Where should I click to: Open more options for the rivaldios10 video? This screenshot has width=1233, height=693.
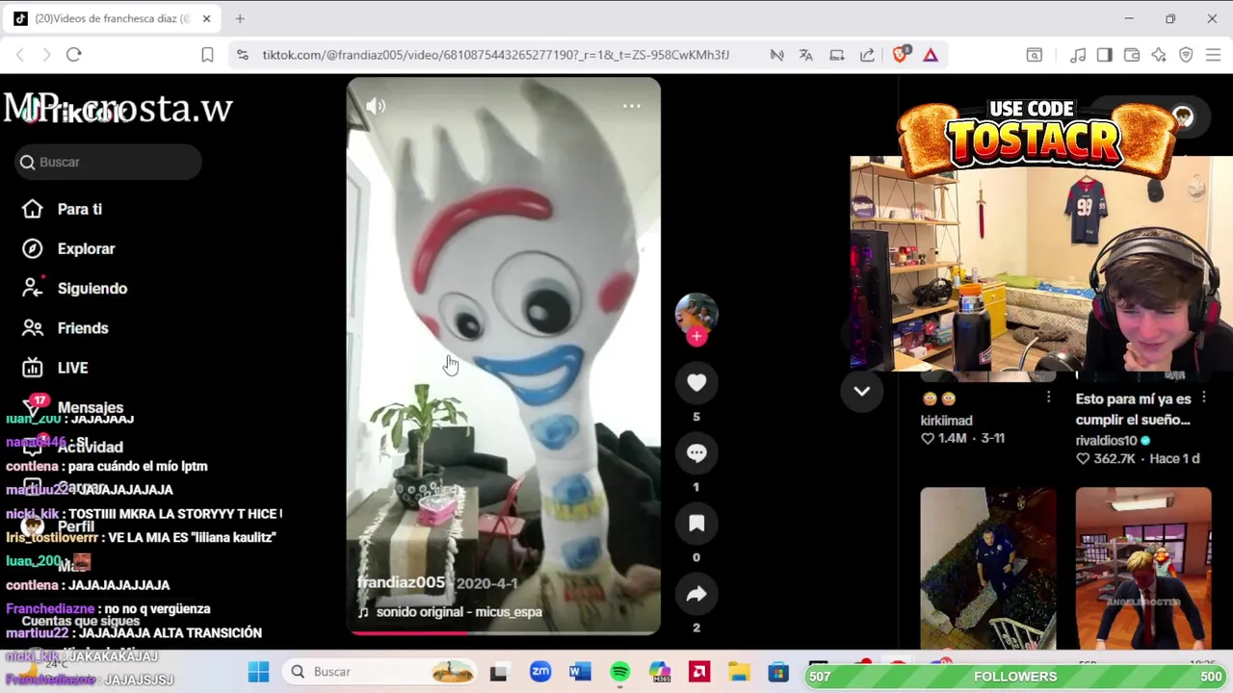[1204, 398]
